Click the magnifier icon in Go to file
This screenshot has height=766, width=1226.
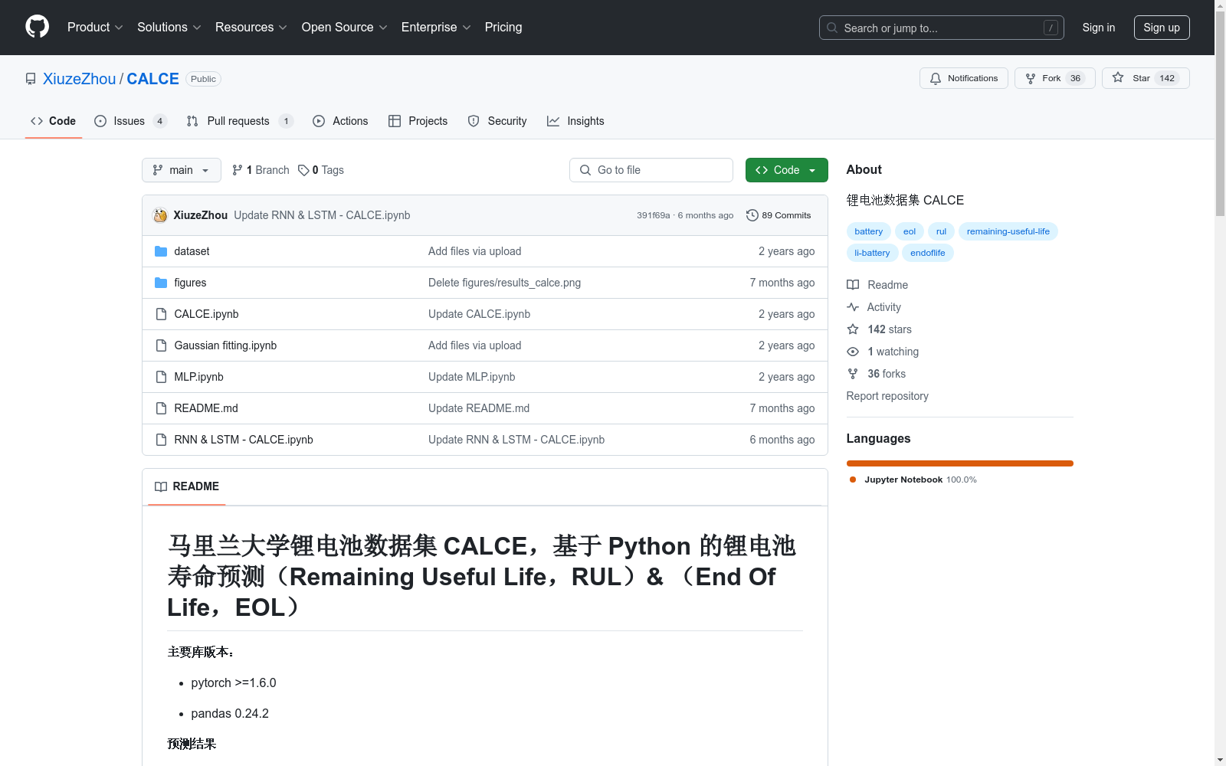pyautogui.click(x=585, y=170)
